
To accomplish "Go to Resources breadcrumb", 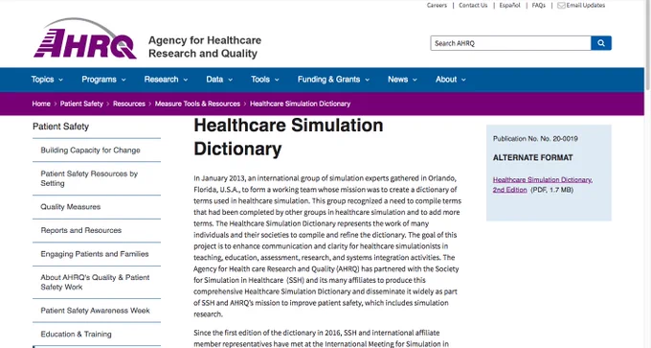I will coord(129,104).
